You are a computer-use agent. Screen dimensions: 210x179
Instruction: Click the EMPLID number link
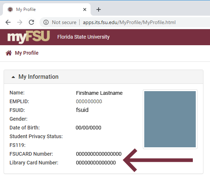click(89, 101)
